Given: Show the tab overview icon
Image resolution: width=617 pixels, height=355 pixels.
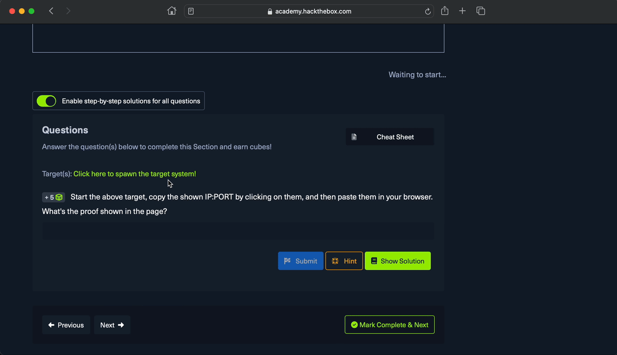Looking at the screenshot, I should coord(480,11).
